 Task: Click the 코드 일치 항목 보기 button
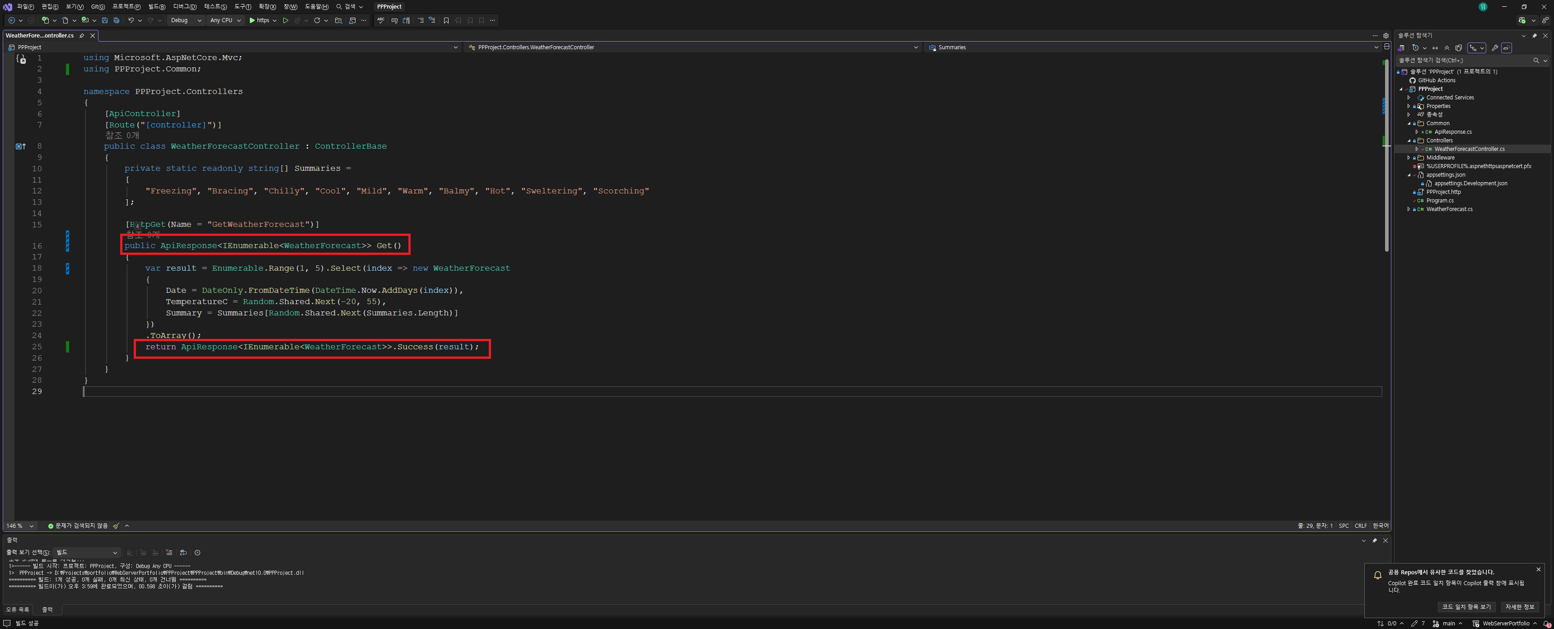click(x=1466, y=607)
